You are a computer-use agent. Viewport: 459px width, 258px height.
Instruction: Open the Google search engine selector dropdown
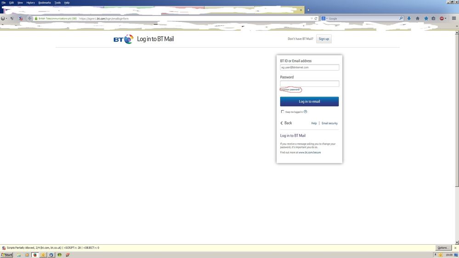(x=325, y=18)
